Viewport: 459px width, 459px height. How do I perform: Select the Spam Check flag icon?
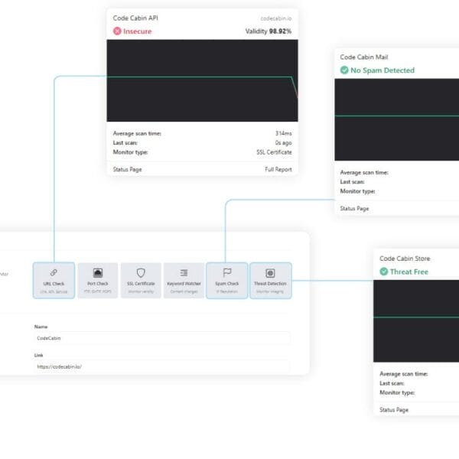tap(227, 272)
